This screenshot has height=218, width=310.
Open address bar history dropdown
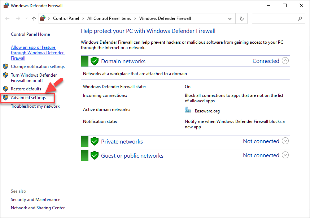[230, 19]
